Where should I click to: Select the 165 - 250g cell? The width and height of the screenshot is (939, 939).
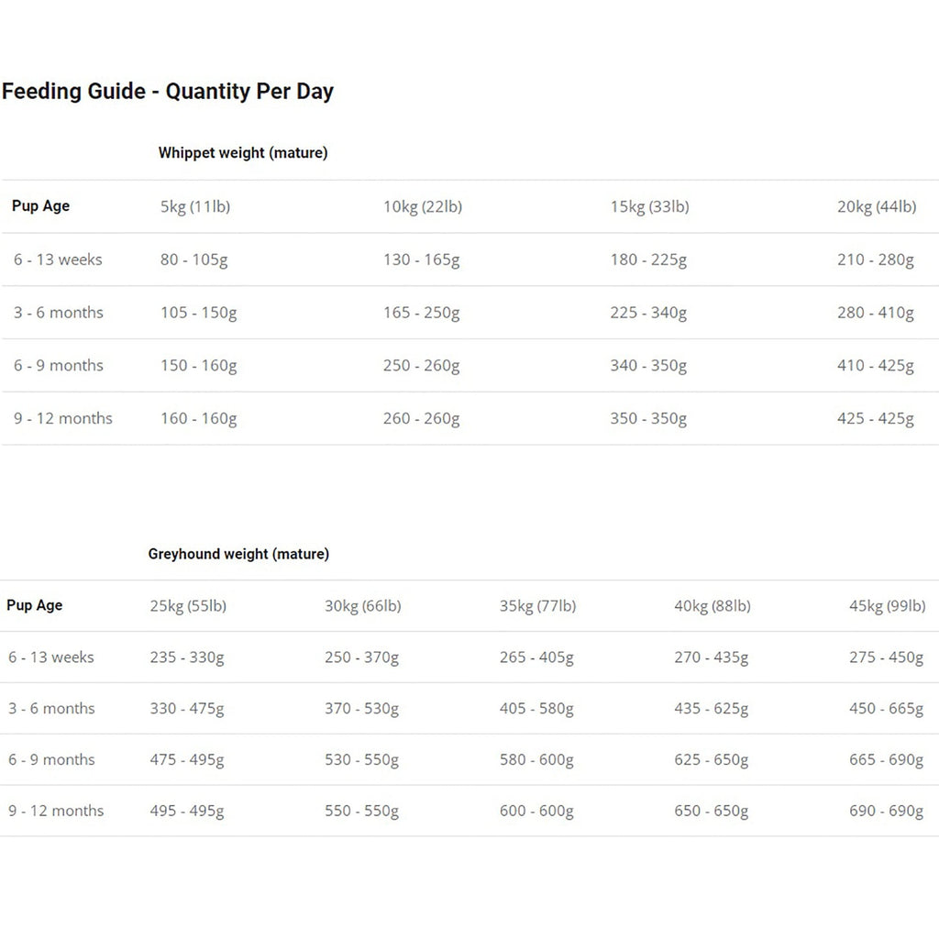[422, 313]
